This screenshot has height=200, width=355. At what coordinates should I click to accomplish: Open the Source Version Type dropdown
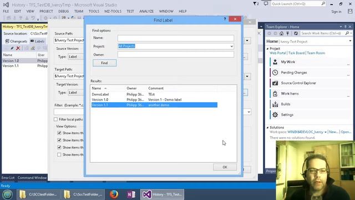tap(75, 57)
